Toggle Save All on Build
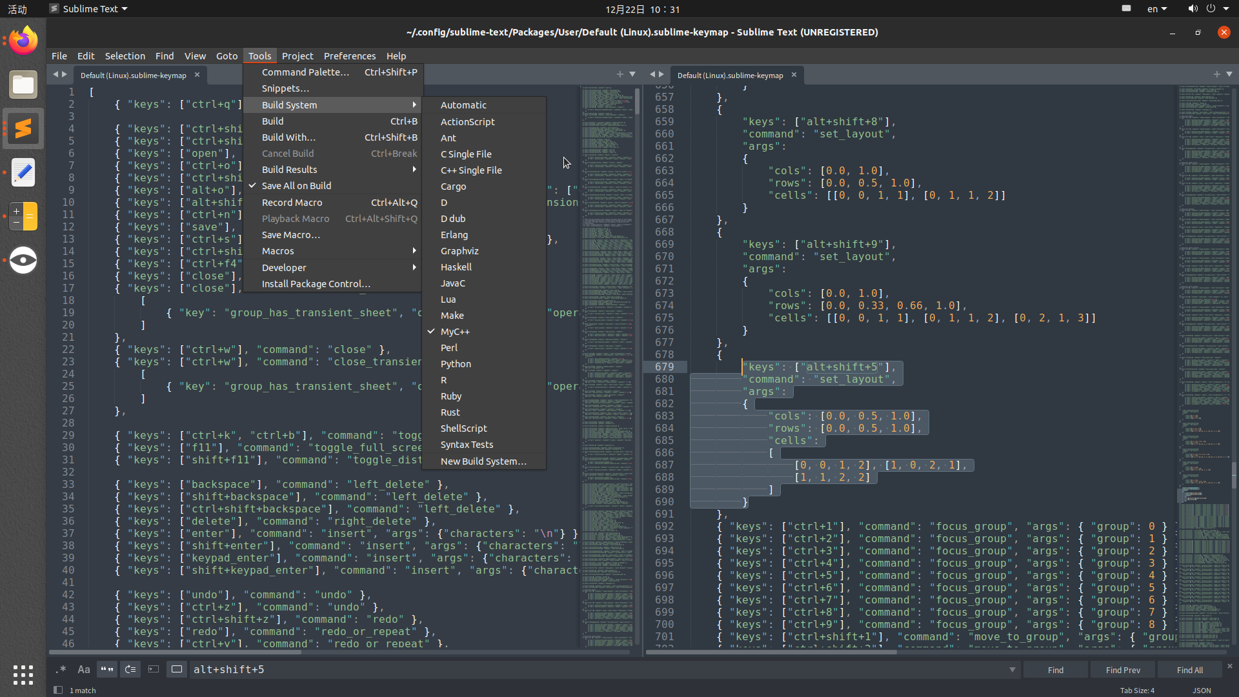 [x=333, y=186]
